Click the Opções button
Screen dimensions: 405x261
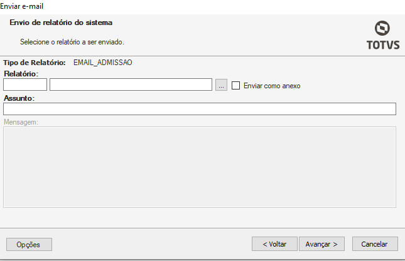click(29, 244)
